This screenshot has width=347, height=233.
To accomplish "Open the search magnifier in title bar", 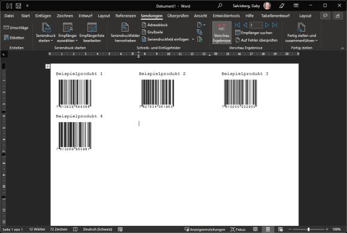I will point(220,6).
